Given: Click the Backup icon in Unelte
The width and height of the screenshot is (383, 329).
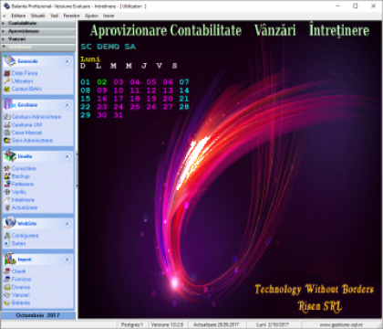Looking at the screenshot, I should tap(6, 176).
